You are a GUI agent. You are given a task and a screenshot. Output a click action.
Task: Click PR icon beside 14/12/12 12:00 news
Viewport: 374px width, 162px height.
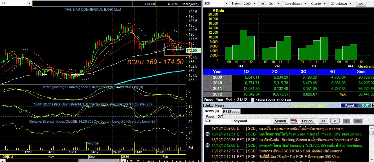click(207, 145)
